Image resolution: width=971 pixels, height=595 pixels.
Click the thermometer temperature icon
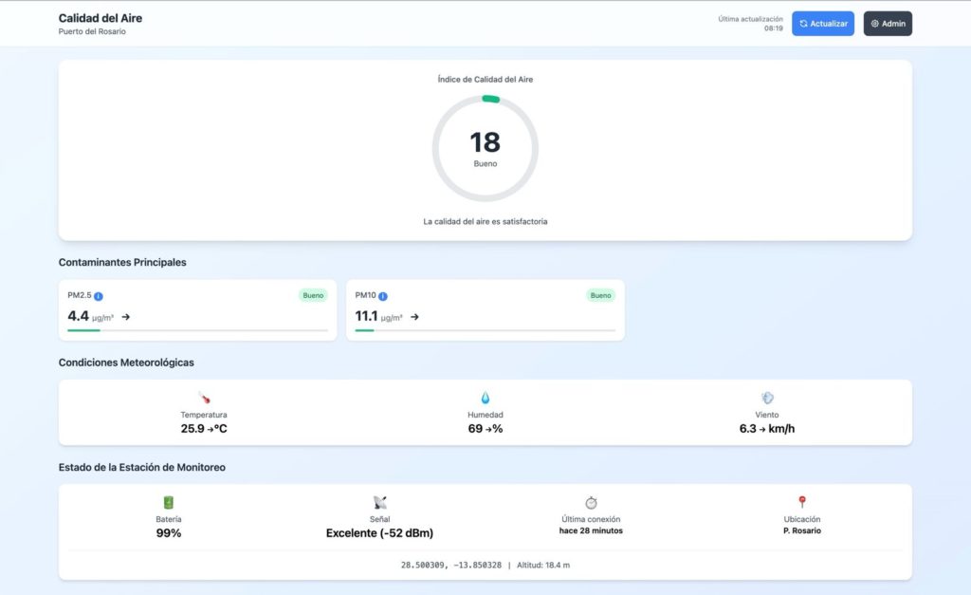click(x=204, y=398)
